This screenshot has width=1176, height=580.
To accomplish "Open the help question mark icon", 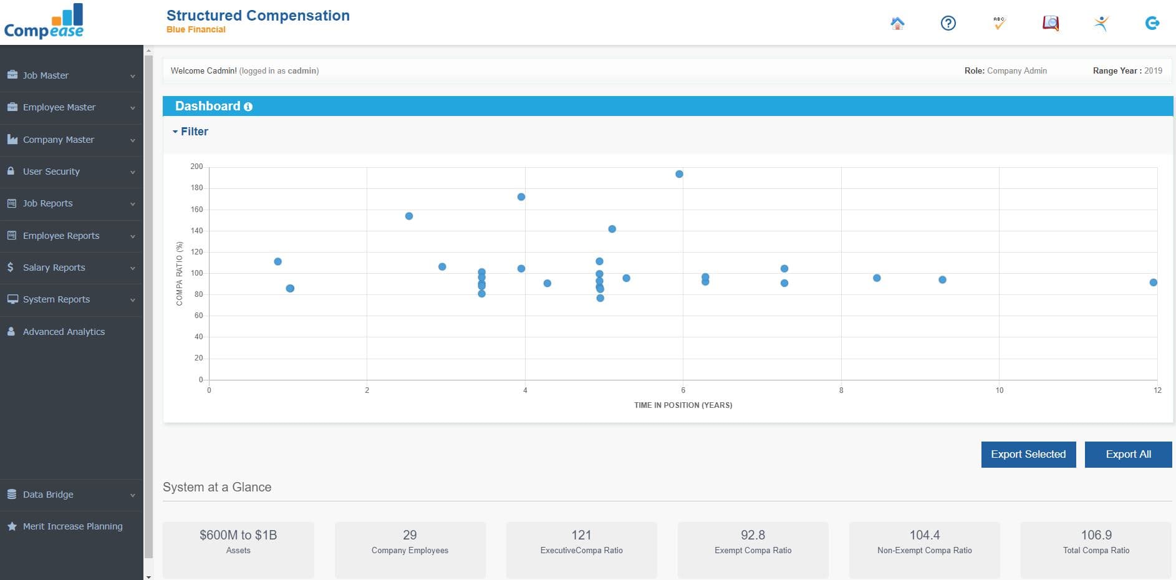I will pyautogui.click(x=948, y=23).
